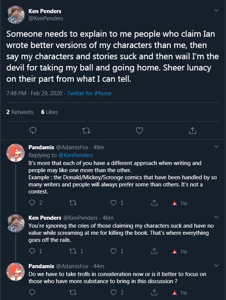226x300 pixels.
Task: Retweet the main Ken Penders tweet
Action: point(86,130)
